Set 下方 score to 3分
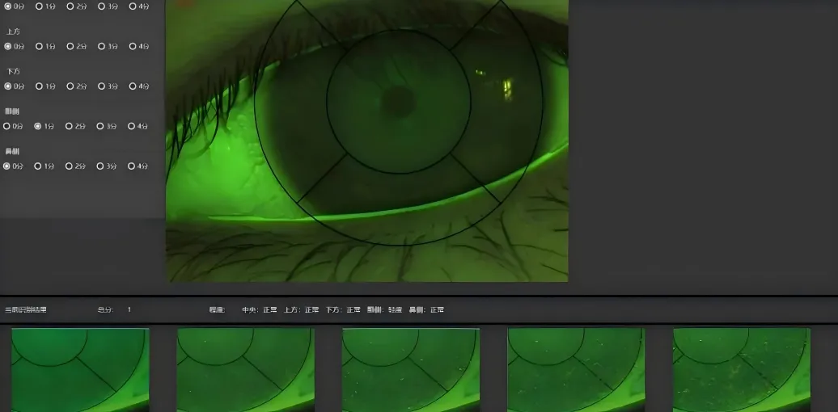The image size is (838, 412). pyautogui.click(x=102, y=86)
